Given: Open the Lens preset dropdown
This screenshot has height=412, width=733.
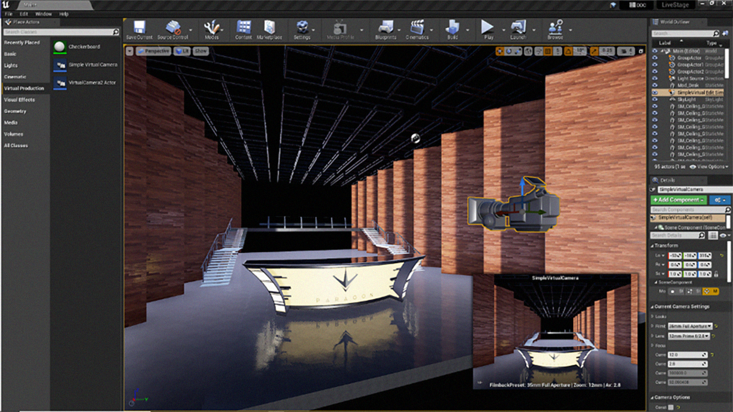Looking at the screenshot, I should point(689,336).
